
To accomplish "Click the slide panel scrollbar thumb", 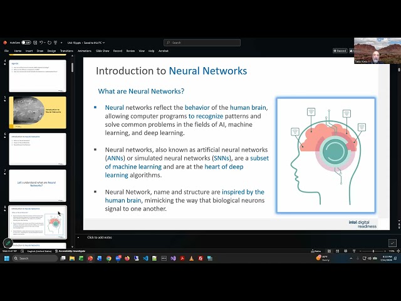I will pyautogui.click(x=73, y=68).
